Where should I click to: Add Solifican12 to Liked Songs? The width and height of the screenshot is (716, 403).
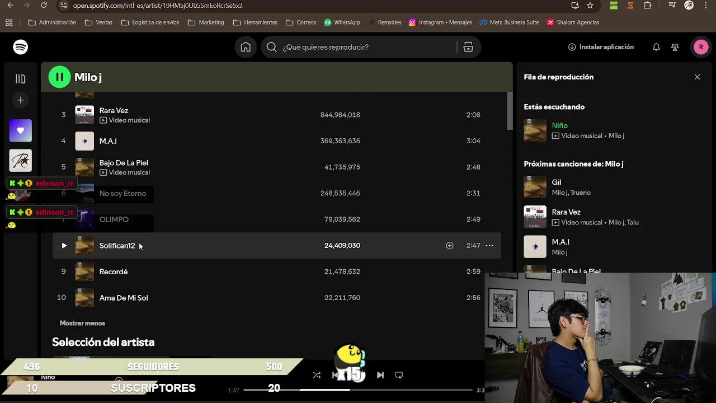(450, 246)
